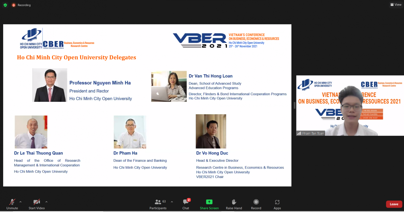Open the Participants panel
The width and height of the screenshot is (404, 212).
(x=158, y=204)
